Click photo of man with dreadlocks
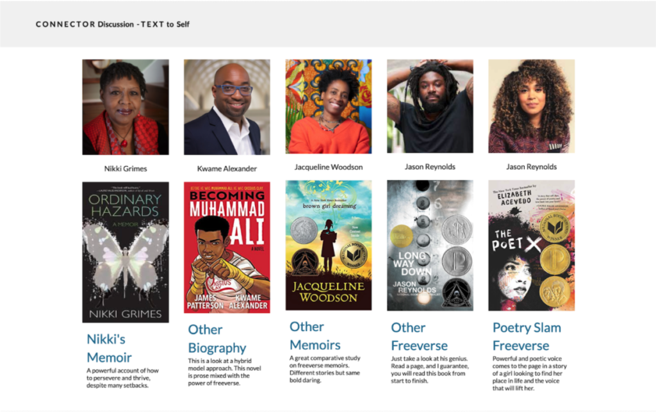The width and height of the screenshot is (656, 413). pyautogui.click(x=430, y=107)
